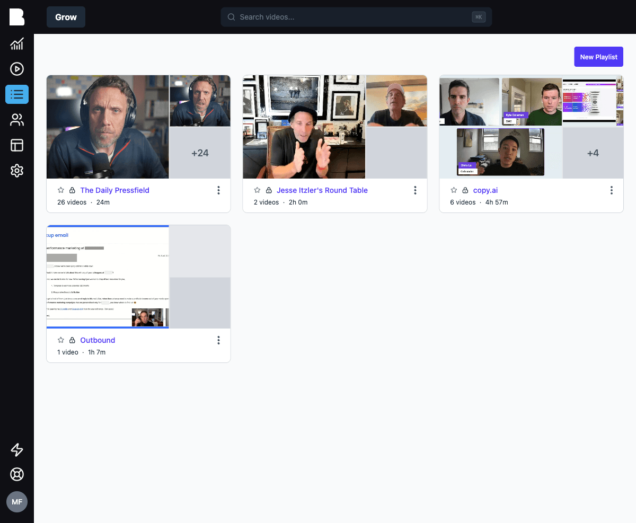Focus the Search videos field

(356, 17)
